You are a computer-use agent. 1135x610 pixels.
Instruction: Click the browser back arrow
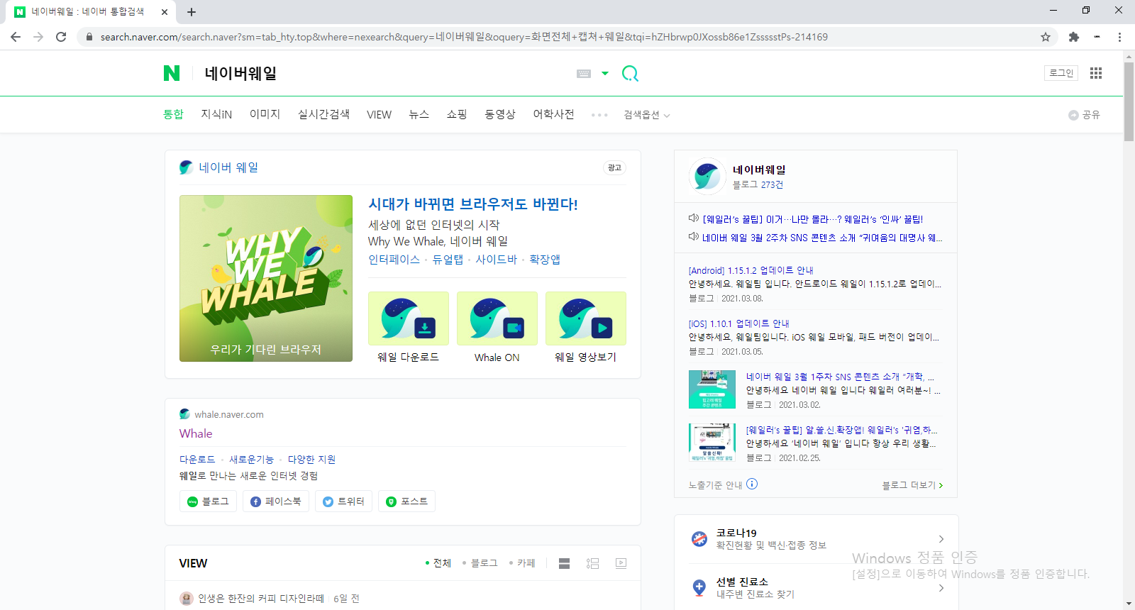pos(16,37)
